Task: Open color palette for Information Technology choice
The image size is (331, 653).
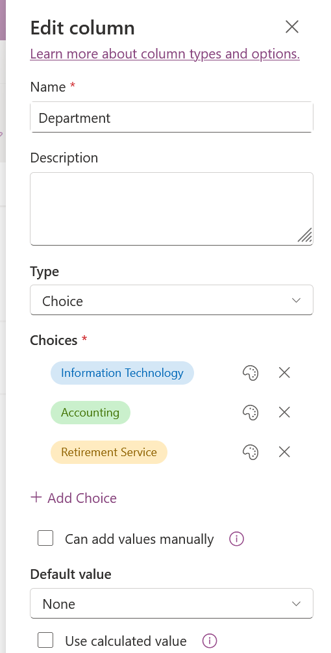Action: point(251,373)
